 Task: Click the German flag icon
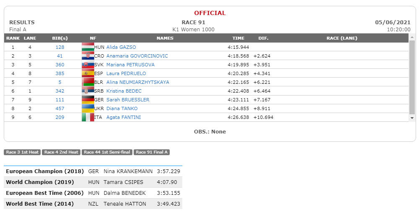88,100
